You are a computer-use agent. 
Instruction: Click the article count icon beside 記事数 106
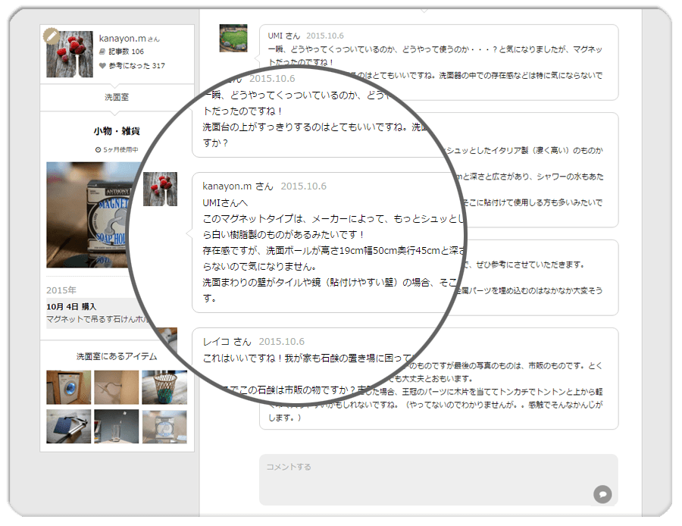102,52
